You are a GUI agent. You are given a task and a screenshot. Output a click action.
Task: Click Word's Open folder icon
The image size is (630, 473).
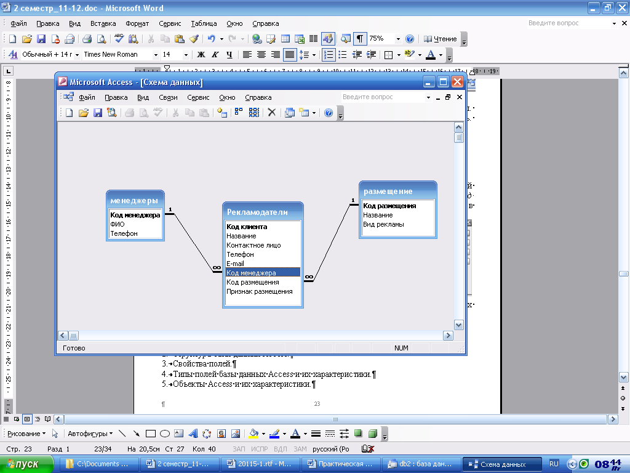pos(26,39)
